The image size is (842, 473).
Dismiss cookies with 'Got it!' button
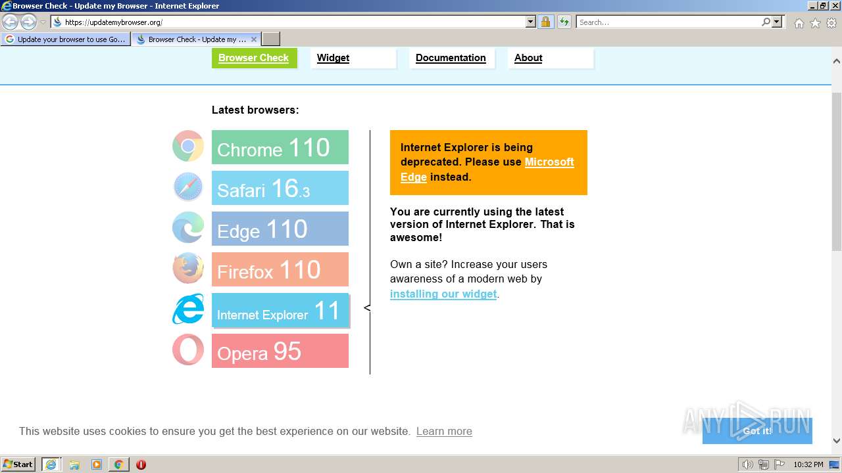757,431
